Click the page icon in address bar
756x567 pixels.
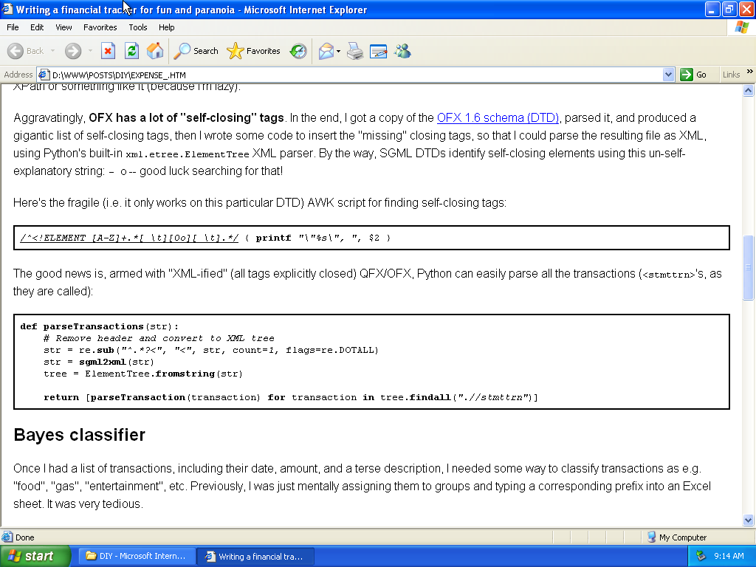pyautogui.click(x=44, y=75)
